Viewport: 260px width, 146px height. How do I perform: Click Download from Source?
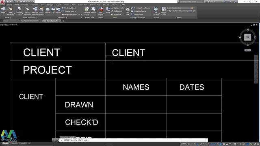click(x=141, y=8)
